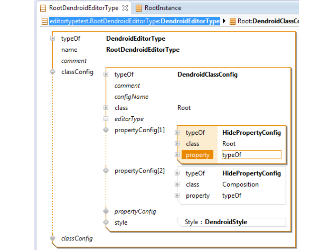Select the RootDendroidEditorType tab
Viewport: 333px width, 250px height.
83,8
